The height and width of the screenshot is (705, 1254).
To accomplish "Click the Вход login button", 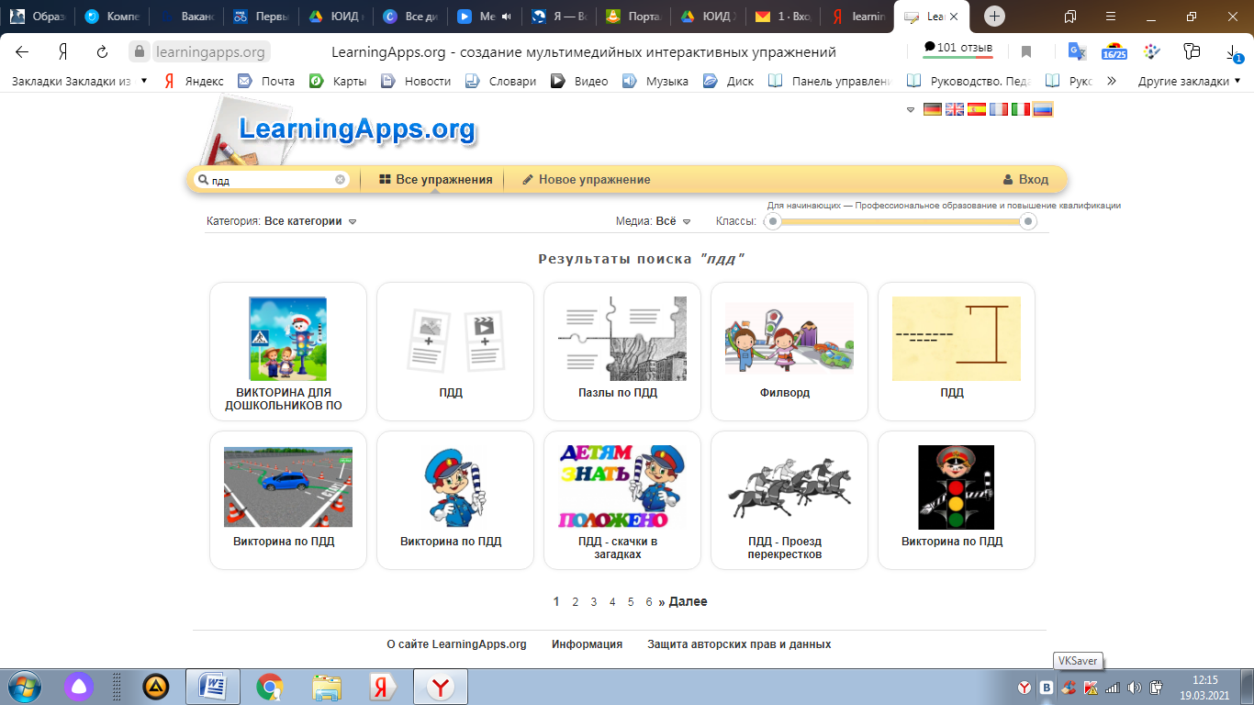I will tap(1025, 180).
